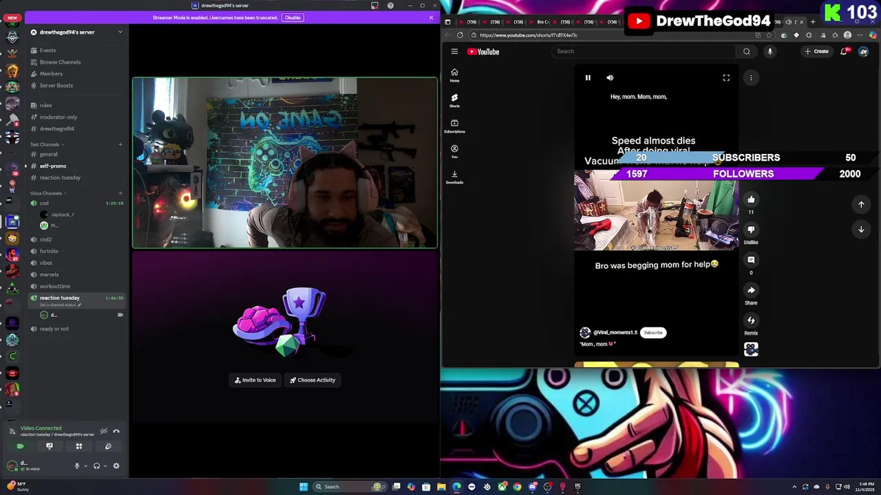Open the self-promo channel
The image size is (881, 495).
pos(53,166)
